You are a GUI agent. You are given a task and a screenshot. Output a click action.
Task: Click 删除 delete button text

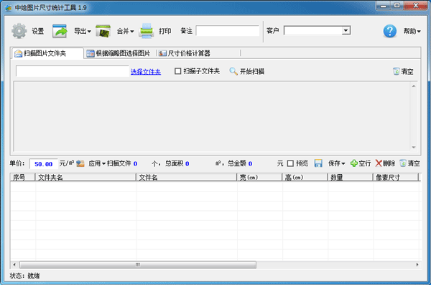[389, 163]
